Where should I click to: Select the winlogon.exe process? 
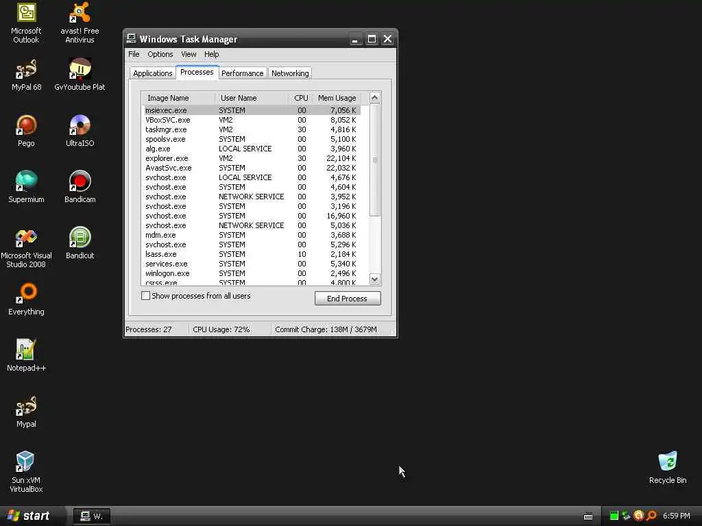click(x=252, y=273)
